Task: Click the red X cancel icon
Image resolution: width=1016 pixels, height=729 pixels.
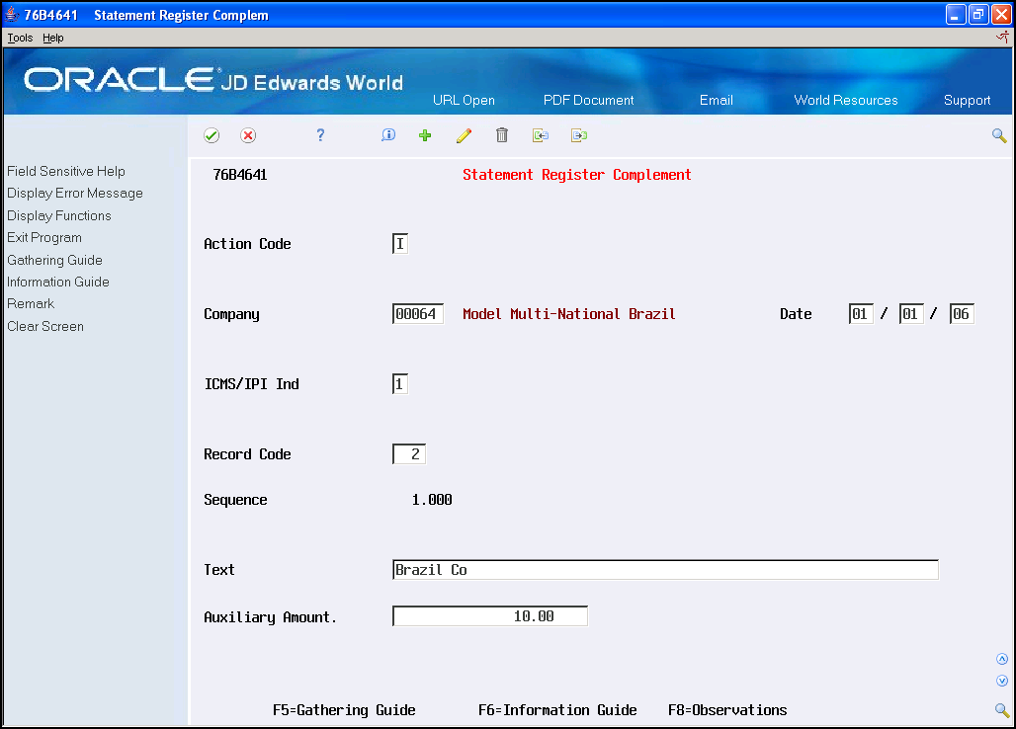Action: pyautogui.click(x=247, y=135)
